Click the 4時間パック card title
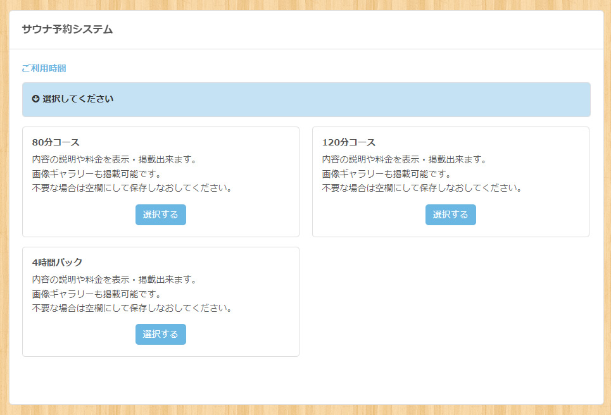Screen dimensions: 611x415 (x=58, y=263)
